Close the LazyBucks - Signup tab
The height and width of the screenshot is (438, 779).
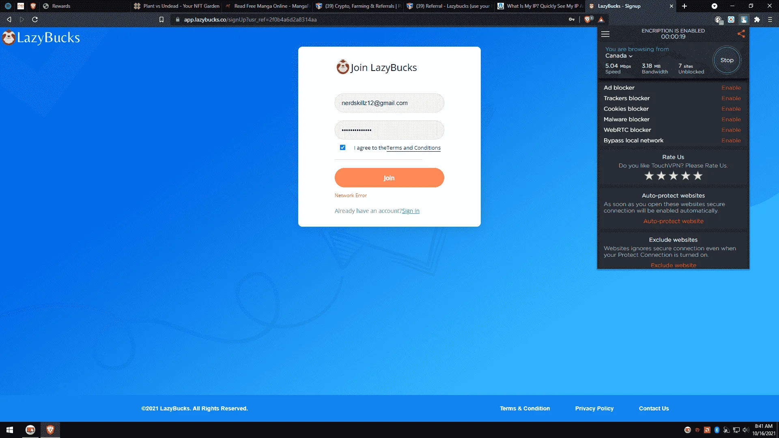tap(671, 6)
